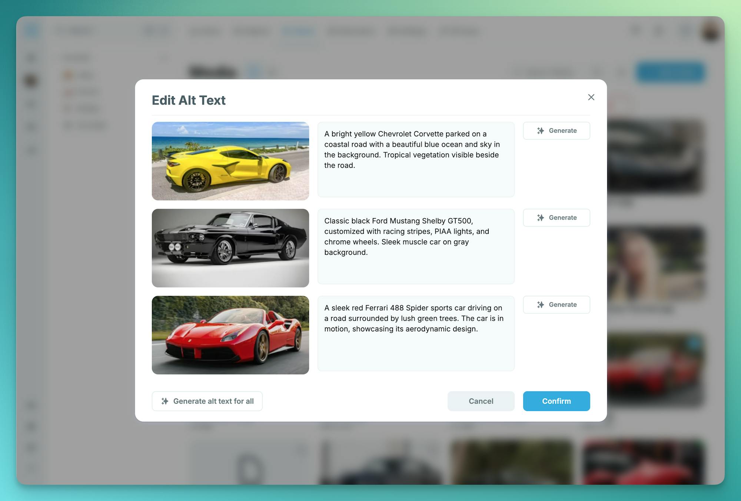The height and width of the screenshot is (501, 741).
Task: Cancel editing alt text
Action: click(x=481, y=401)
